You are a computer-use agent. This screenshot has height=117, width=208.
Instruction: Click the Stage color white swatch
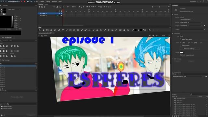[182, 53]
